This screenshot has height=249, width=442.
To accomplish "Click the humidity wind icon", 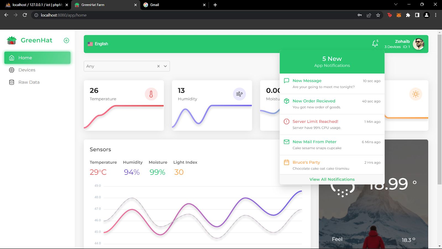I will pos(239,94).
